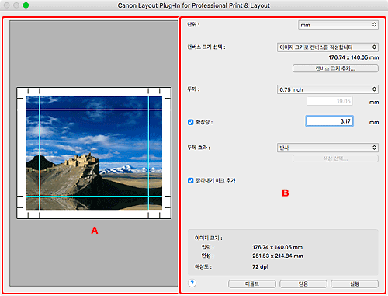
Task: Click the 캔버스 크기 추가... button
Action: [x=335, y=68]
